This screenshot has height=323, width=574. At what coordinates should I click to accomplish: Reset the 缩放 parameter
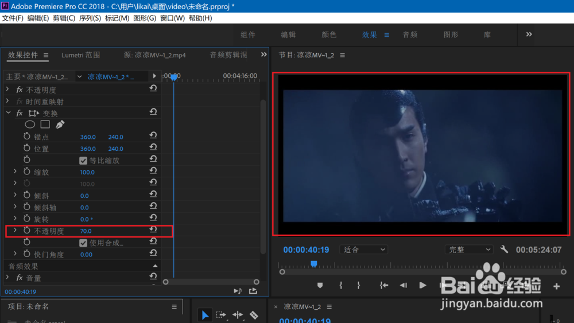[153, 171]
